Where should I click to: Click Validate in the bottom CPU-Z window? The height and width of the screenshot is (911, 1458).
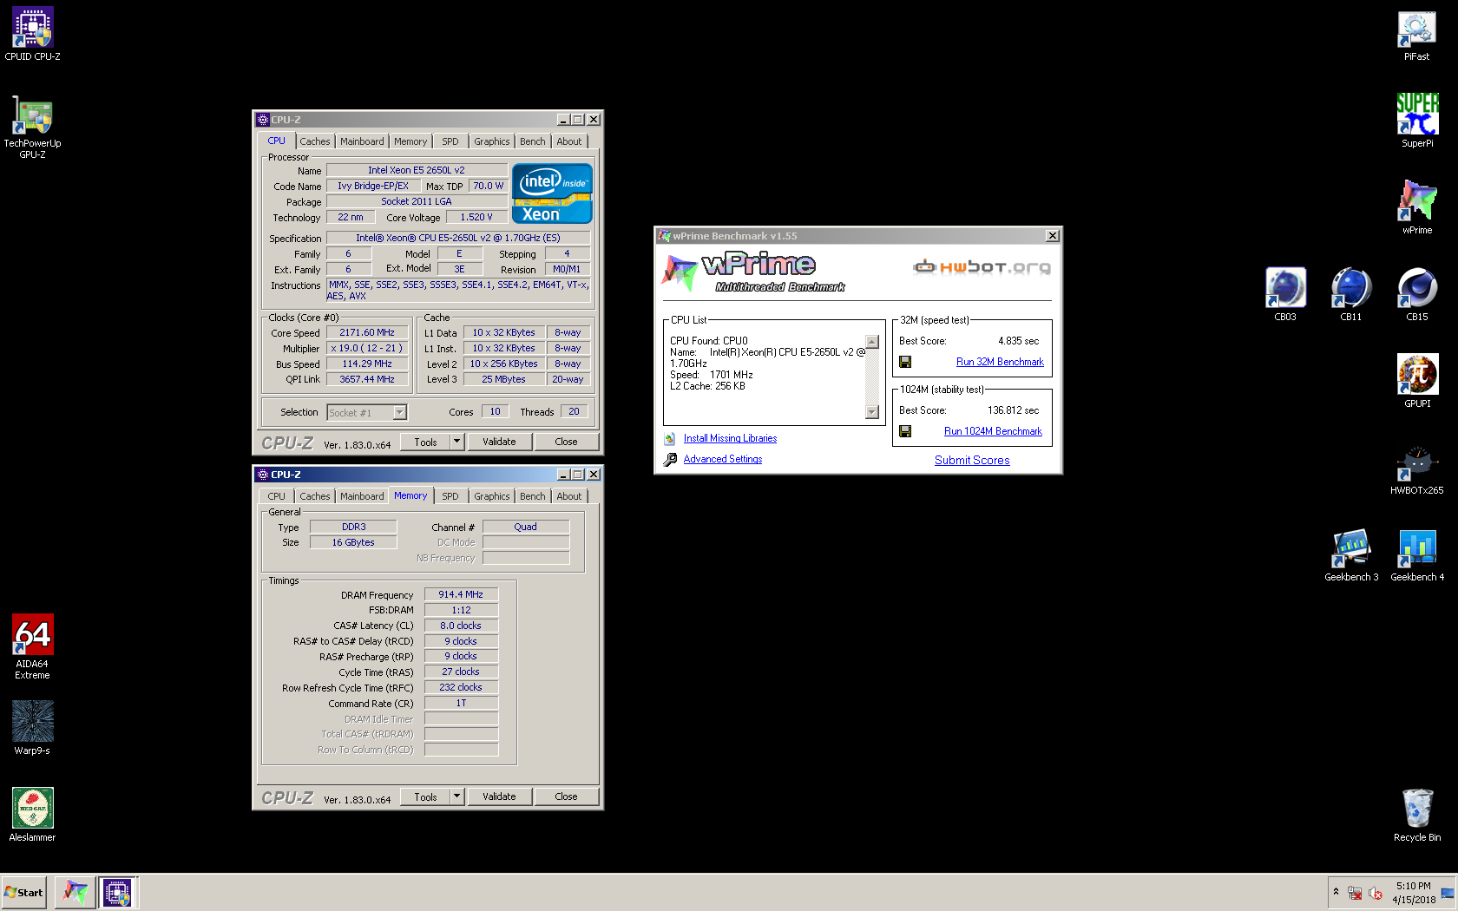499,796
